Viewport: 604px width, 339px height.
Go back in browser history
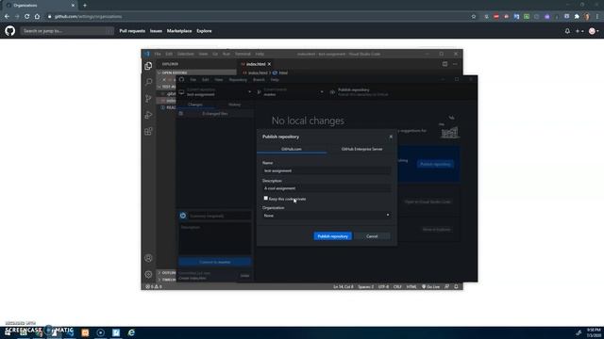pos(7,17)
